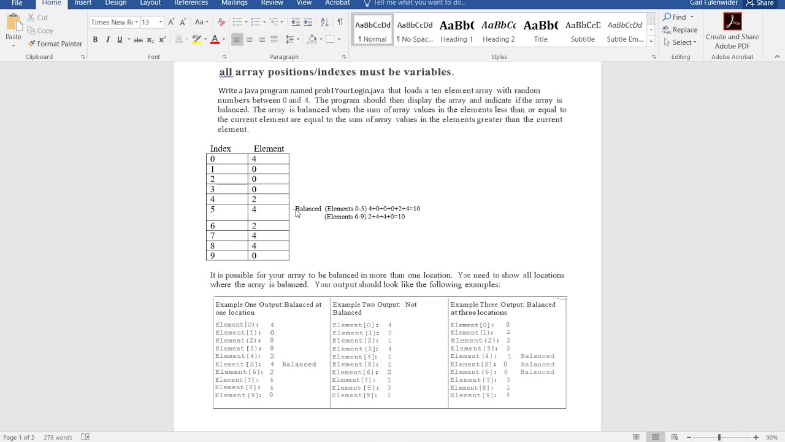The height and width of the screenshot is (442, 785).
Task: Toggle italic formatting
Action: coord(107,40)
